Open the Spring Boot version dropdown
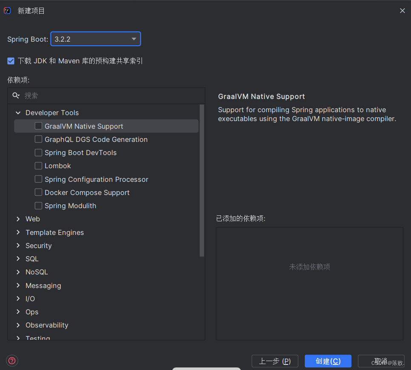This screenshot has height=370, width=411. pos(96,39)
